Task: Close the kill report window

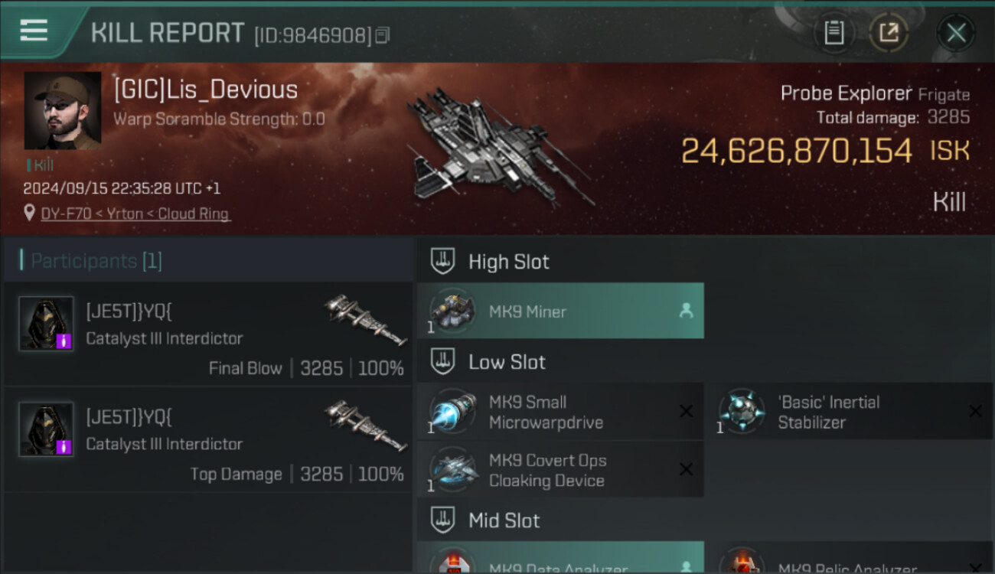Action: pyautogui.click(x=956, y=33)
